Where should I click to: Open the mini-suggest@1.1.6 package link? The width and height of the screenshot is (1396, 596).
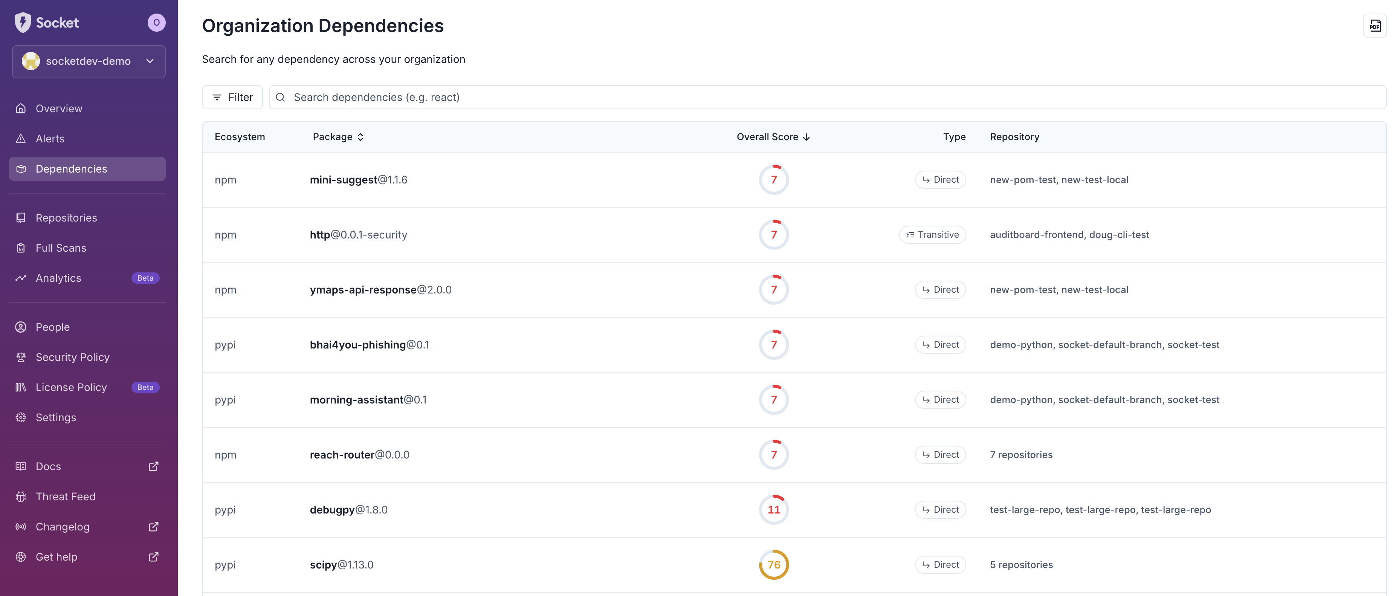tap(358, 179)
